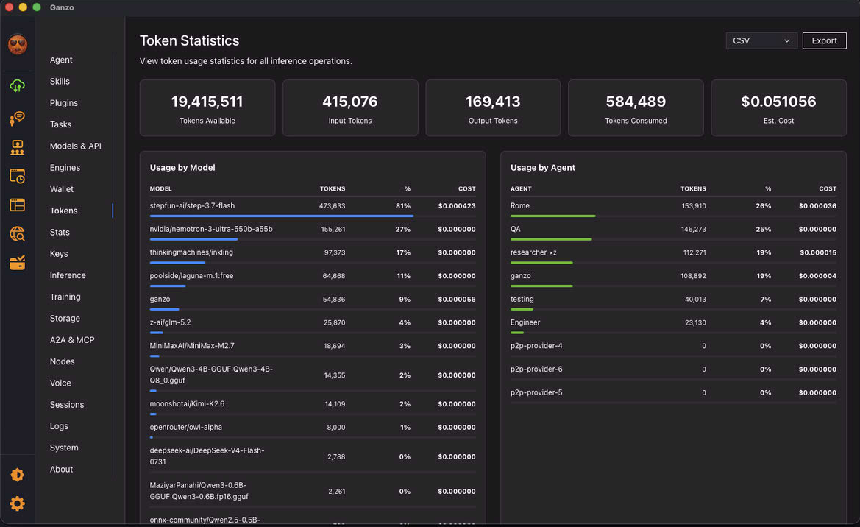Go to the Keys section

tap(59, 254)
